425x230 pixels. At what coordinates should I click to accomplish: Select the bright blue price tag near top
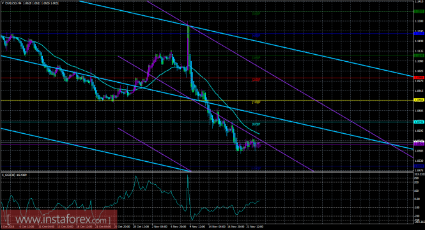point(419,33)
